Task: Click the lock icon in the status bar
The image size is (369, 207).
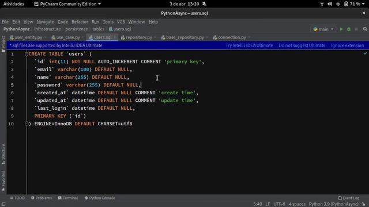Action: (364, 205)
